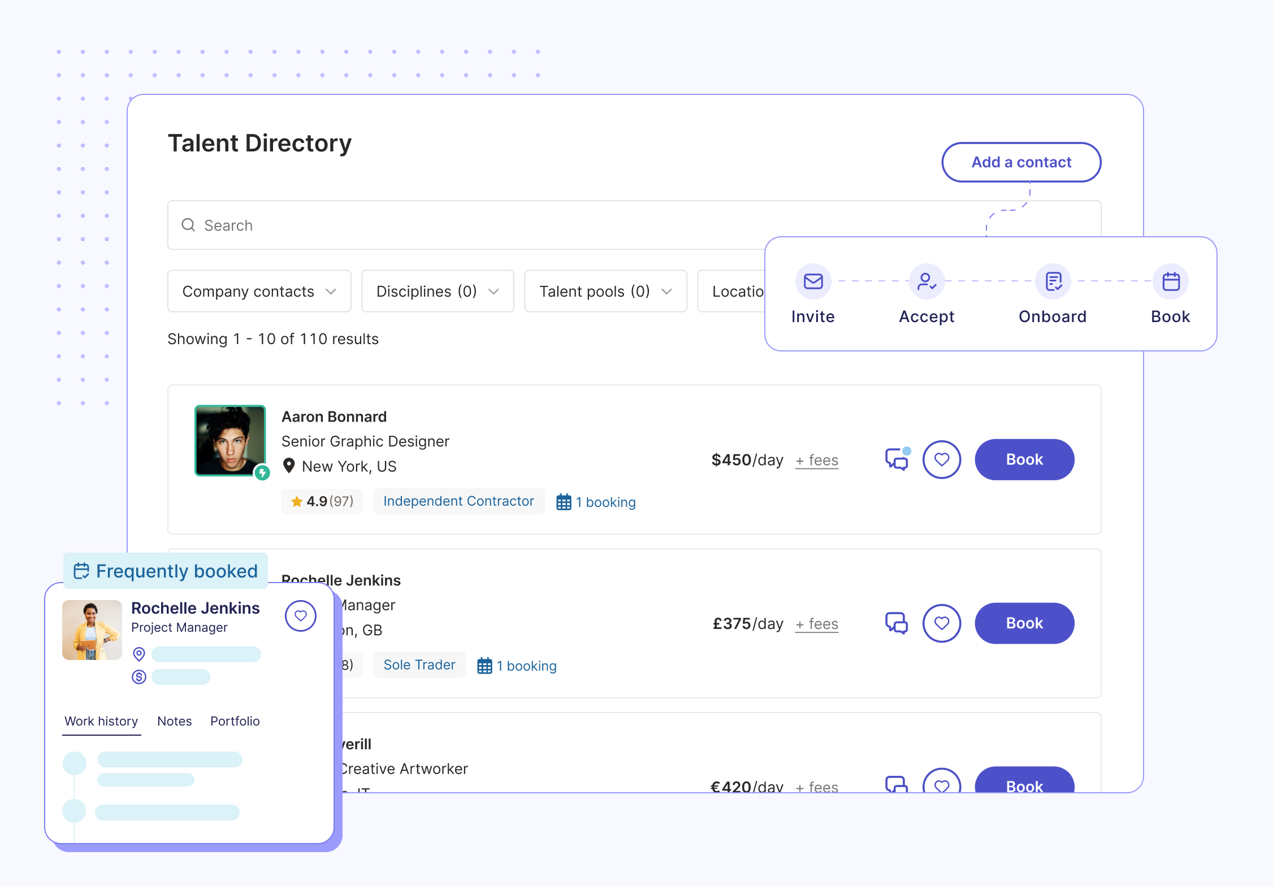Viewport: 1273px width, 886px height.
Task: Expand the Company contacts dropdown
Action: click(x=259, y=291)
